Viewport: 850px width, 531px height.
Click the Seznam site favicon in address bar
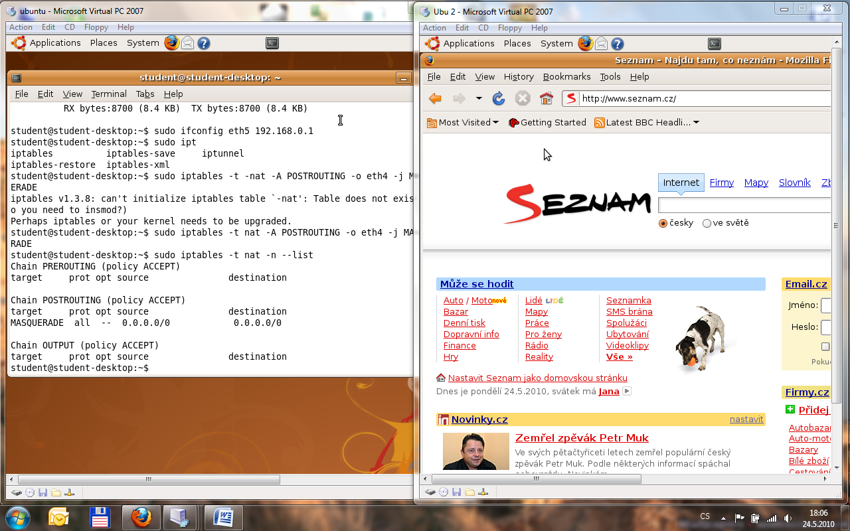[570, 99]
